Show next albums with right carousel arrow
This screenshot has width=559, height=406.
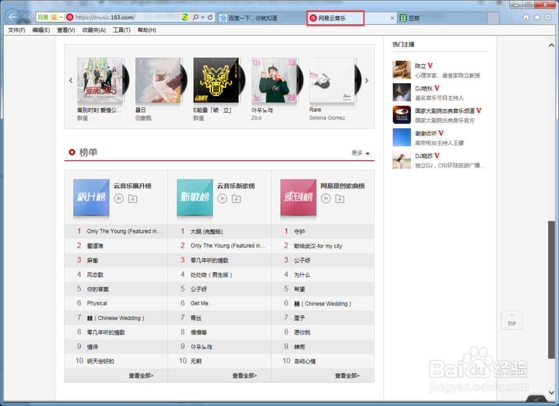367,81
